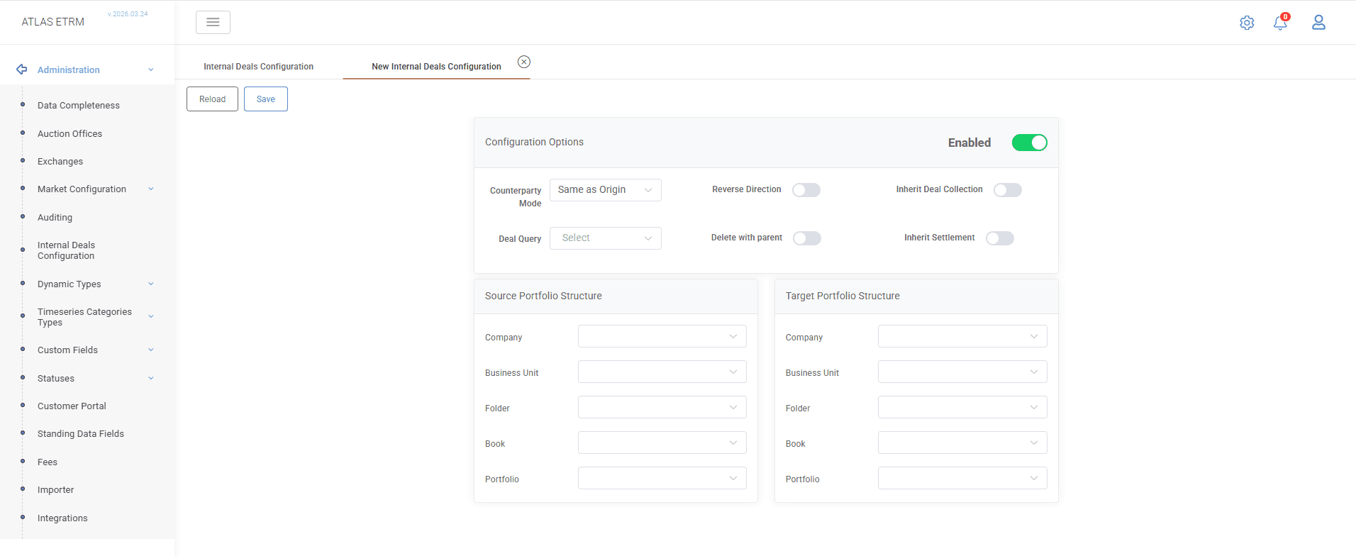The image size is (1356, 556).
Task: Expand Timeseries Categories Types chevron
Action: point(151,316)
